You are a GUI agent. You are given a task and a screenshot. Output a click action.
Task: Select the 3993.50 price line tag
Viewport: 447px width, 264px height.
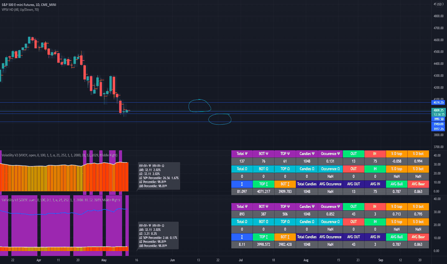coord(438,119)
